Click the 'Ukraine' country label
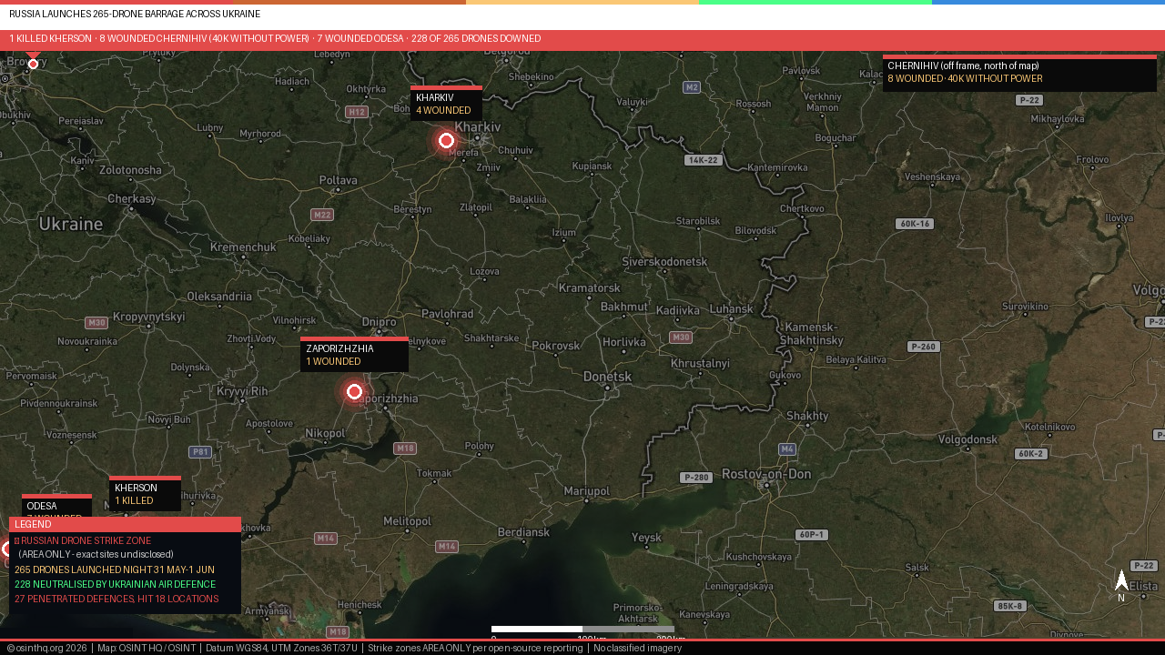 [71, 224]
